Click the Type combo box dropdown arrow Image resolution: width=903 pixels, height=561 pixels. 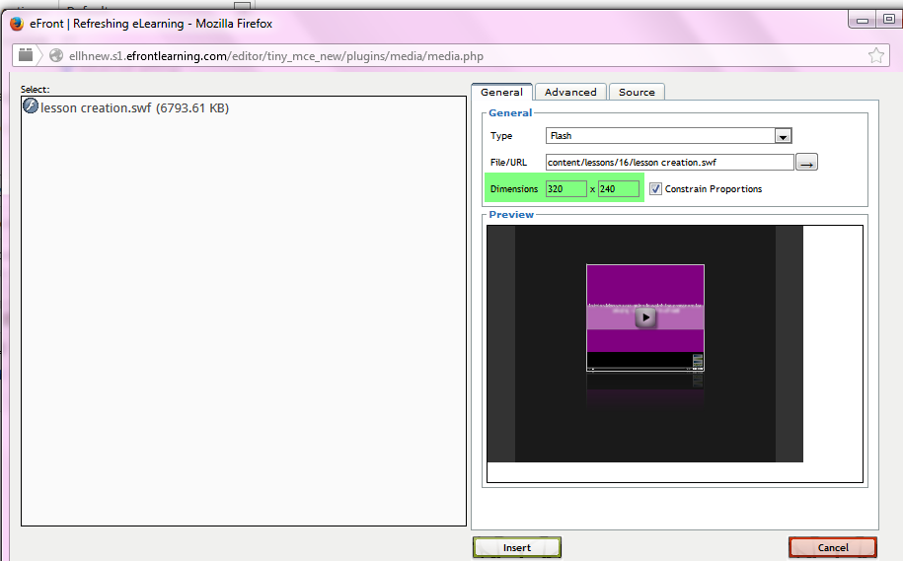(x=783, y=136)
